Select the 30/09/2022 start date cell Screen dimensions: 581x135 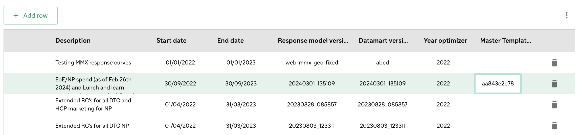pyautogui.click(x=180, y=84)
